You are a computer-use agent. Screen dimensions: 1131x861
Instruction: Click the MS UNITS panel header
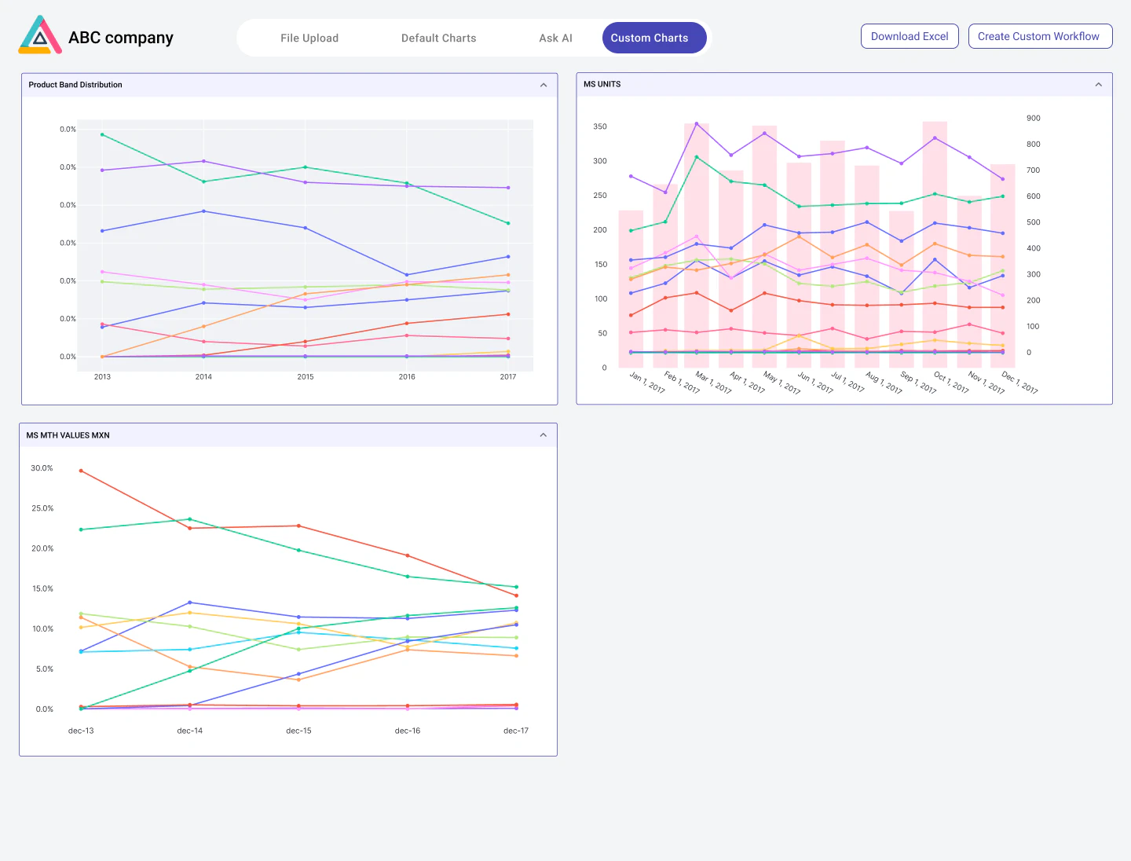point(601,84)
